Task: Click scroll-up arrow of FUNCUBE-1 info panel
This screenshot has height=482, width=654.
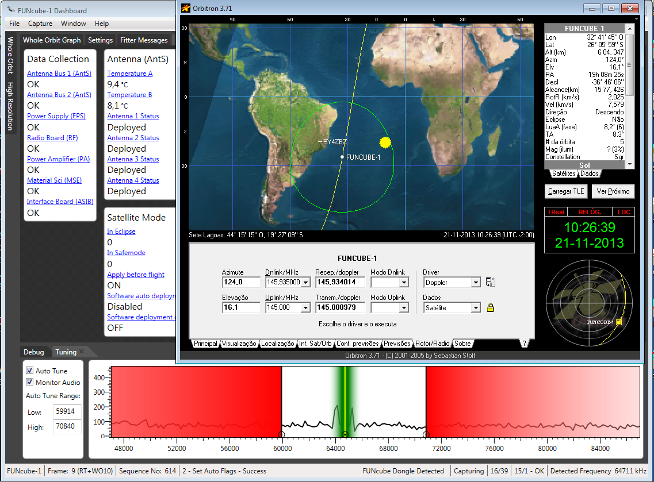Action: tap(630, 28)
